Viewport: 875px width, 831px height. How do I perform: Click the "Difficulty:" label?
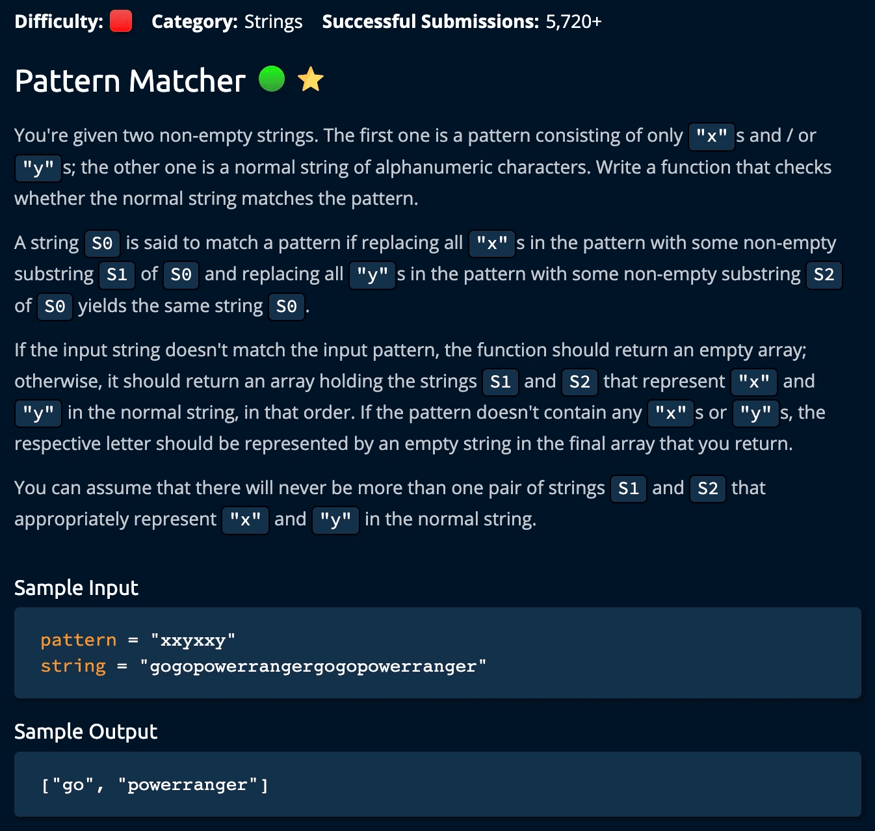(x=59, y=21)
